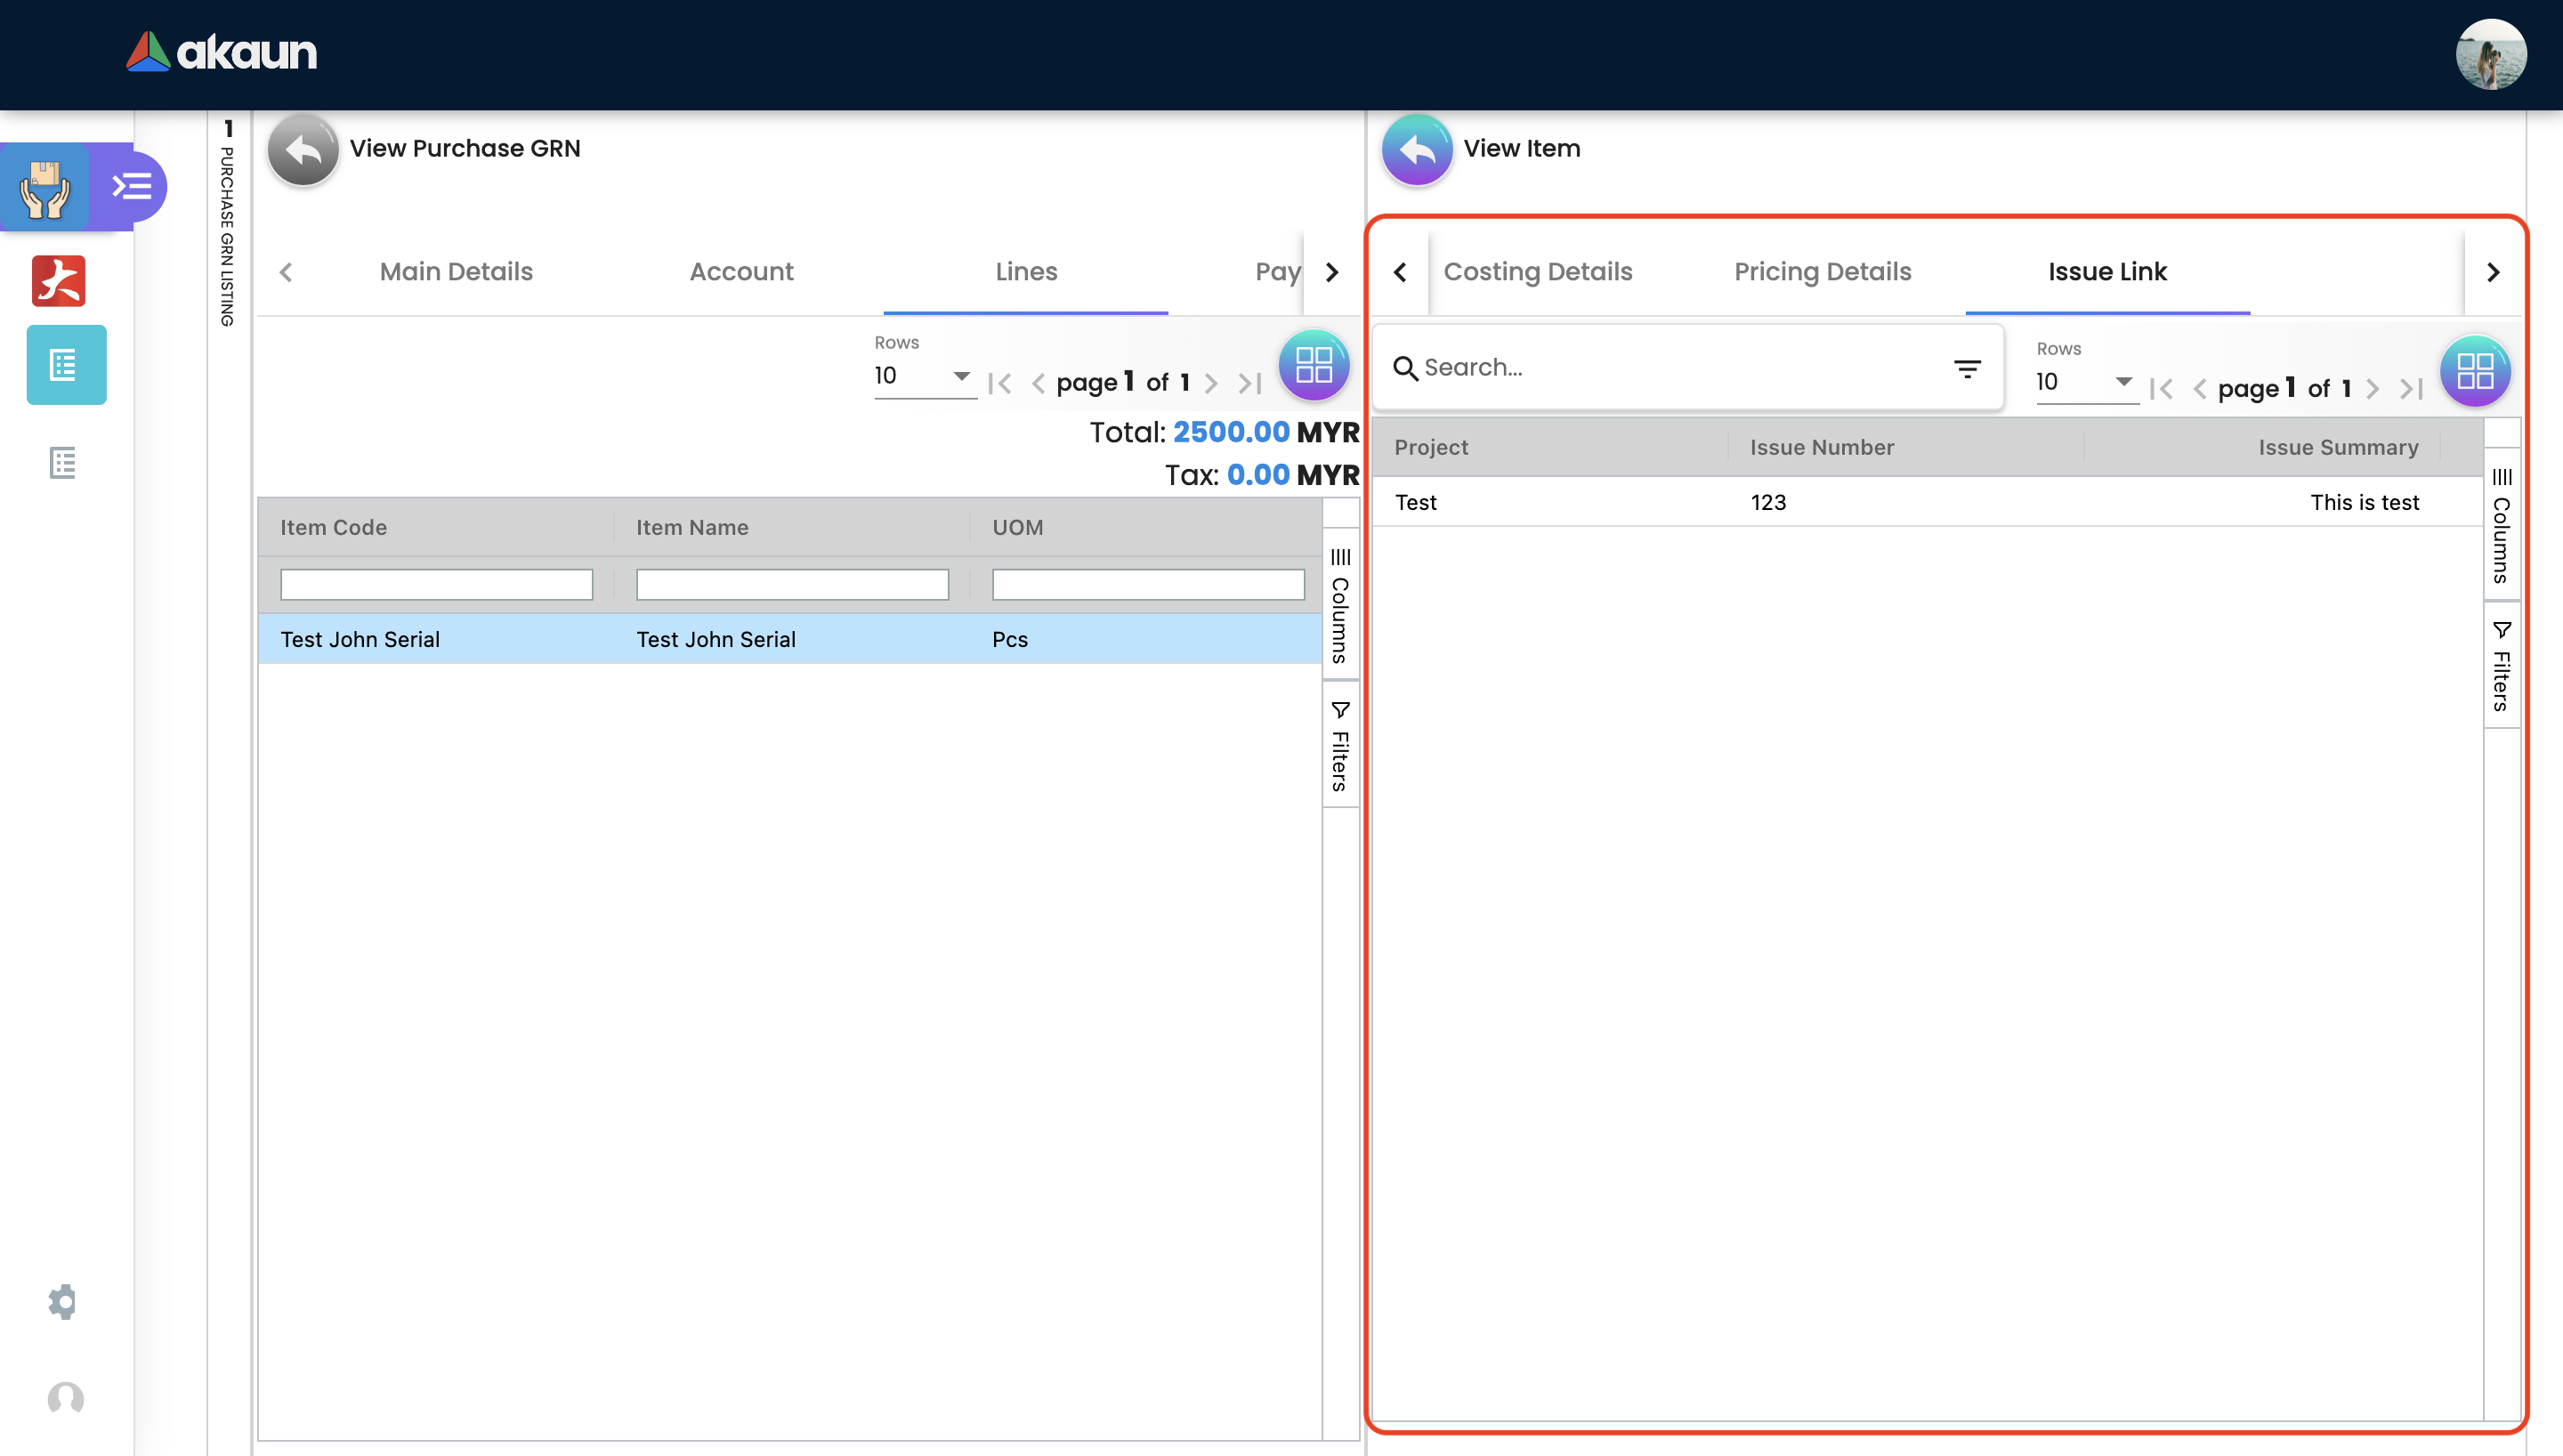This screenshot has width=2563, height=1456.
Task: Toggle the Columns side panel in the Issue Link table
Action: [x=2501, y=526]
